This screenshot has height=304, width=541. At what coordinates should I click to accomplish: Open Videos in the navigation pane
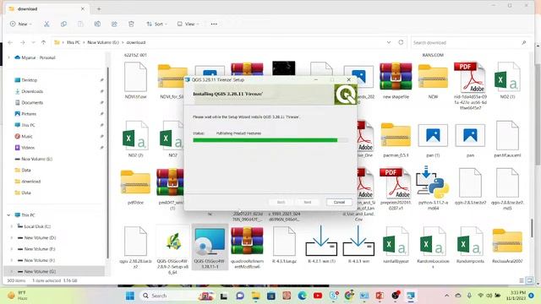point(28,148)
